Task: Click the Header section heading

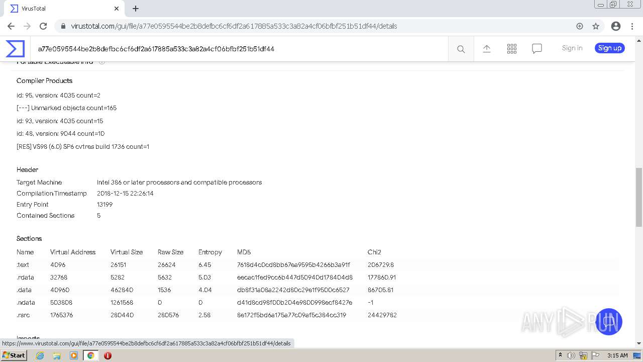Action: pyautogui.click(x=27, y=169)
